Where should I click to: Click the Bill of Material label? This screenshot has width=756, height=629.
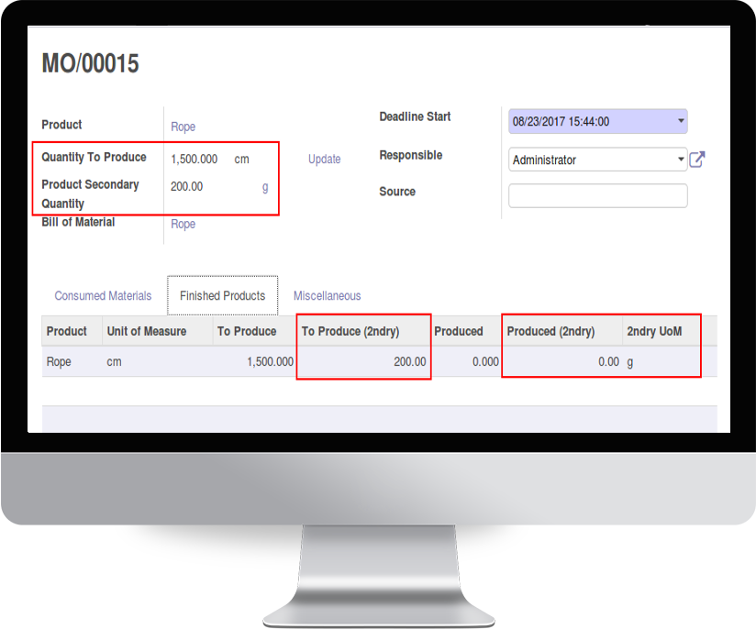78,222
